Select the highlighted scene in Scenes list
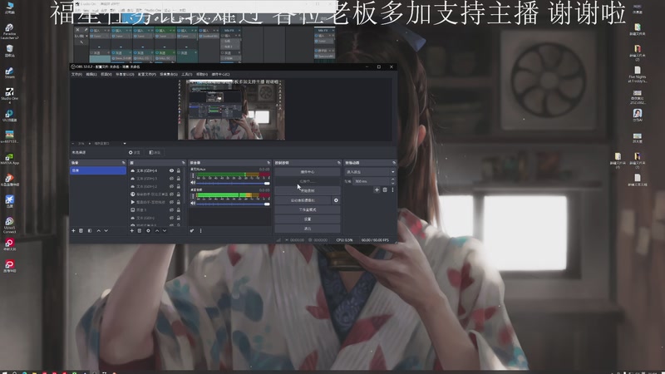Screen dimensions: 665x374 point(98,170)
